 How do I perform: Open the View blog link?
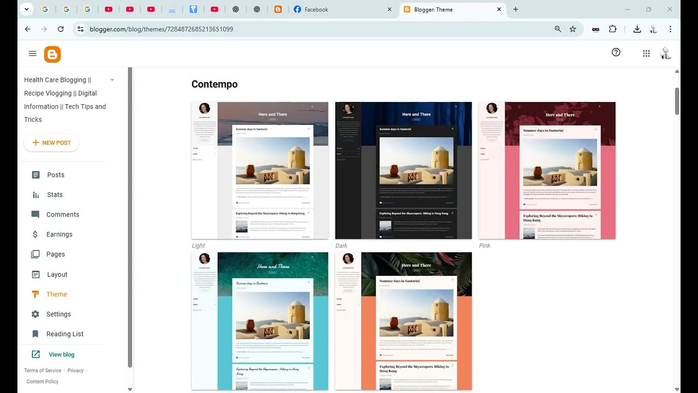point(62,354)
